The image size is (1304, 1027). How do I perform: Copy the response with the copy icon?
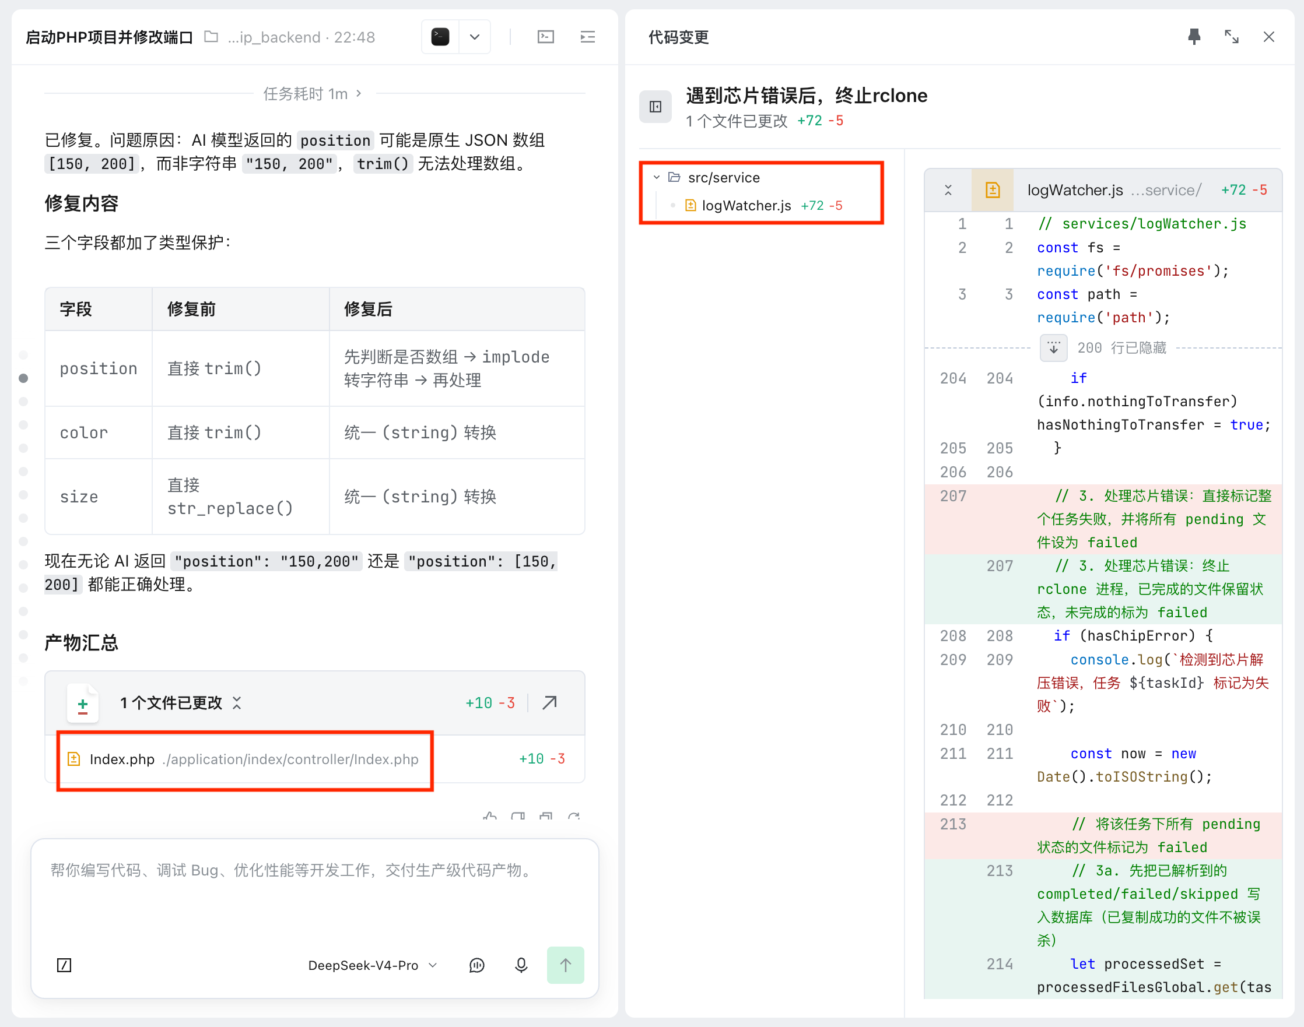point(546,817)
